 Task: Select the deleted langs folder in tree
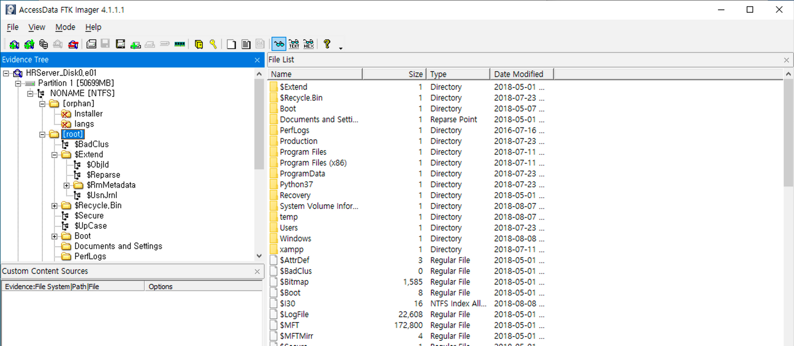pyautogui.click(x=84, y=124)
